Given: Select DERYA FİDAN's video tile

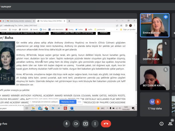Looking at the screenshot, I should 155,52.
